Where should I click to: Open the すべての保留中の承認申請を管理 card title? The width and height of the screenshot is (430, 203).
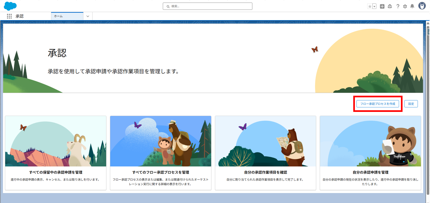[56, 172]
